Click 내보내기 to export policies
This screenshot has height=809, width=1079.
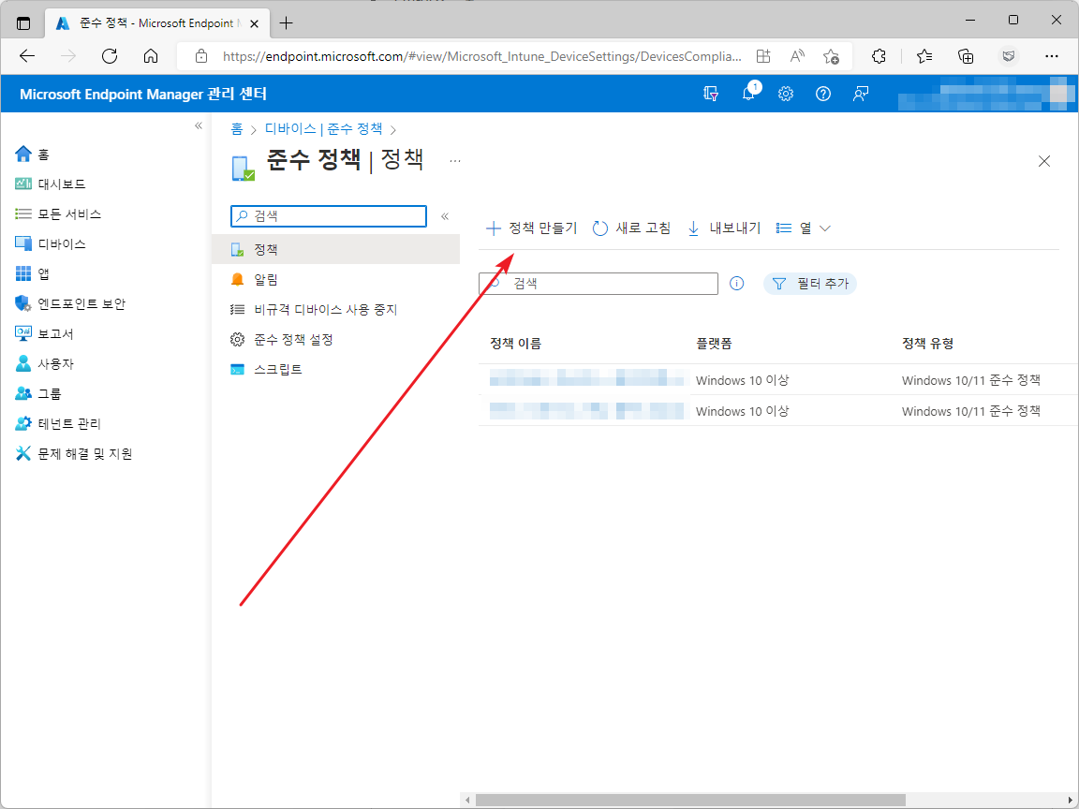tap(723, 228)
